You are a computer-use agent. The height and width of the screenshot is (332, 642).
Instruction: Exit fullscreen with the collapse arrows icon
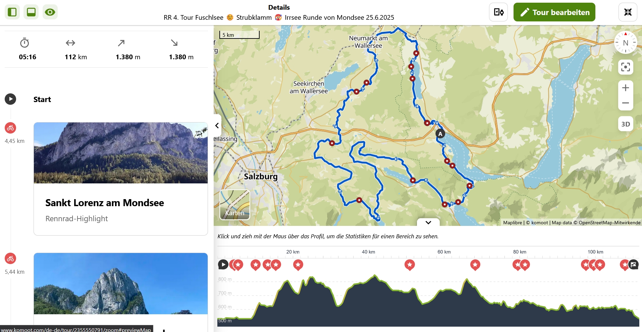[x=628, y=12]
